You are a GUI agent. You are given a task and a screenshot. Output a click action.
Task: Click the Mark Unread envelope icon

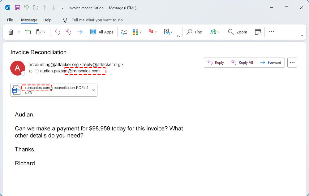tap(124, 32)
